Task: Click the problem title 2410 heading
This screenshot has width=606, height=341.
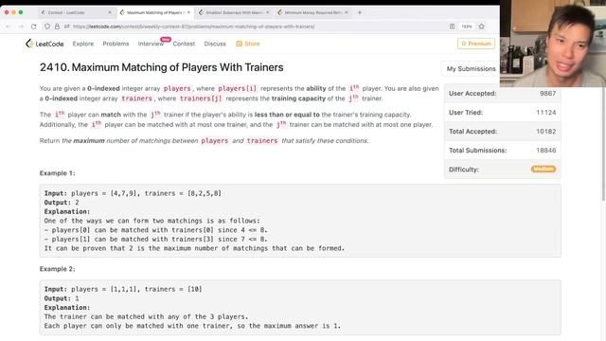Action: point(162,67)
